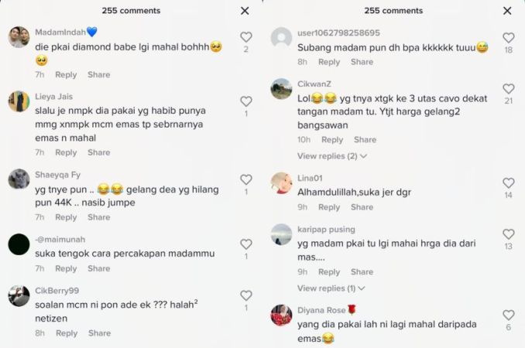Close the left comments panel
Screen dimensions: 525x348
(x=245, y=11)
